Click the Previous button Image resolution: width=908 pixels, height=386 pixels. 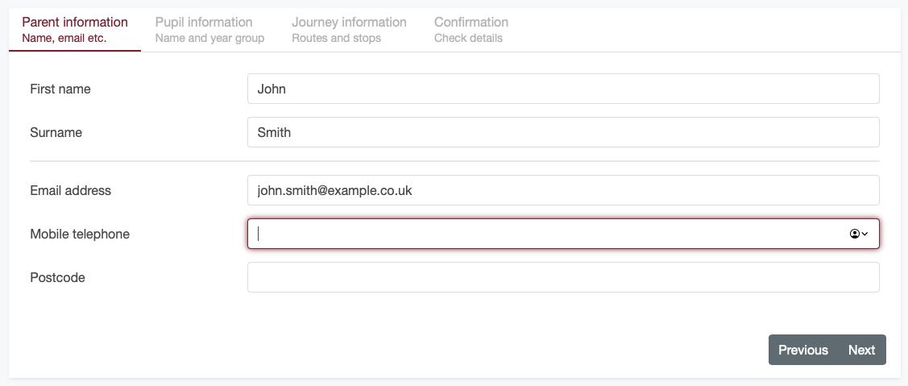[802, 350]
